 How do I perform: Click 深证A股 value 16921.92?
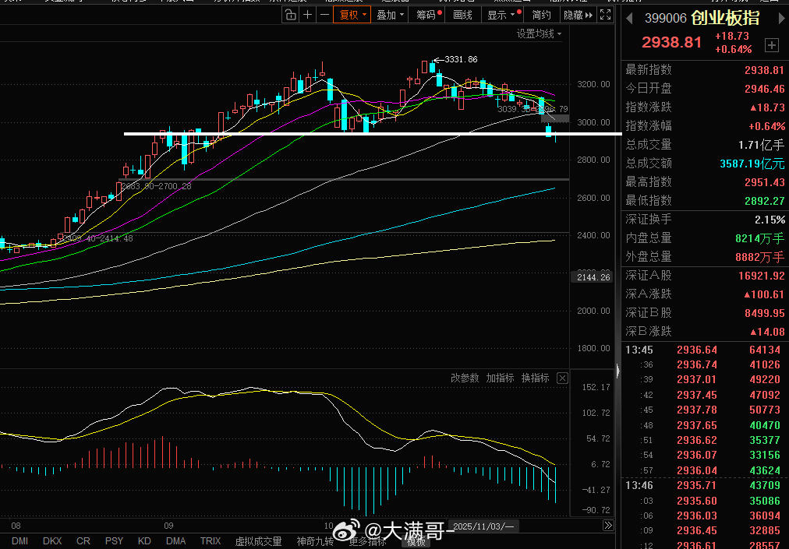point(762,276)
